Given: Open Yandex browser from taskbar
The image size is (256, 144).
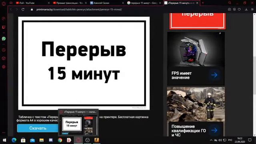Looking at the screenshot, I should click(x=69, y=140).
